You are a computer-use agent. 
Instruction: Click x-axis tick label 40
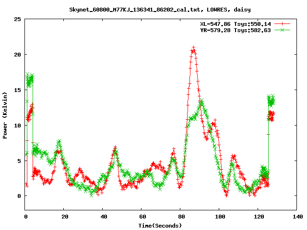[x=104, y=217]
